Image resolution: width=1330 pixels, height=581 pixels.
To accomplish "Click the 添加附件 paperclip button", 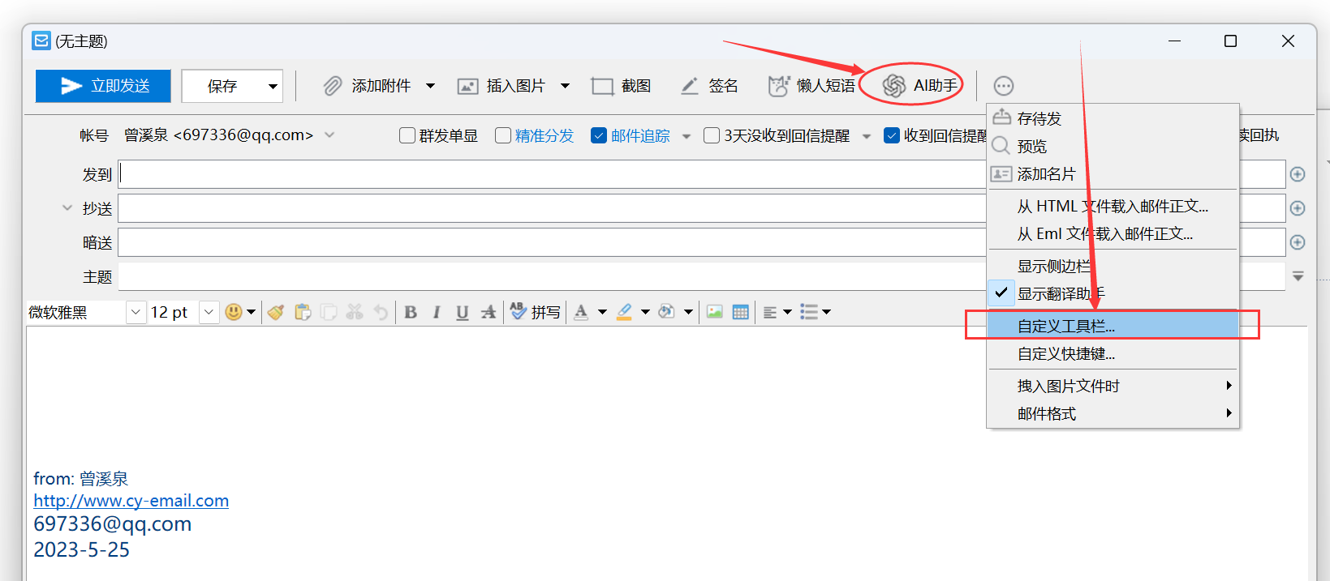I will (x=367, y=85).
